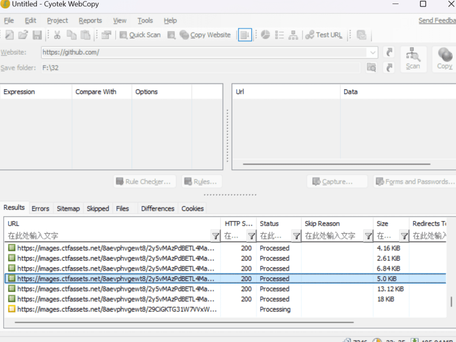Click the Skip Reason filter text box

(x=333, y=236)
